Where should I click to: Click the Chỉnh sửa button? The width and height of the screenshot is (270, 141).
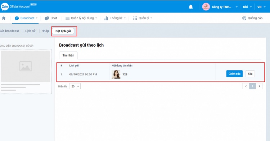(x=234, y=74)
